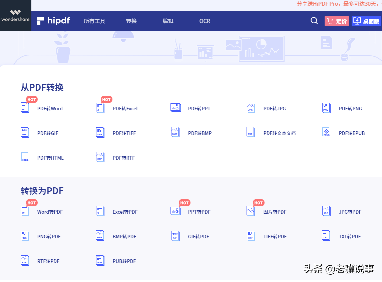This screenshot has height=282, width=382.
Task: Open the 编辑 menu
Action: (x=168, y=21)
